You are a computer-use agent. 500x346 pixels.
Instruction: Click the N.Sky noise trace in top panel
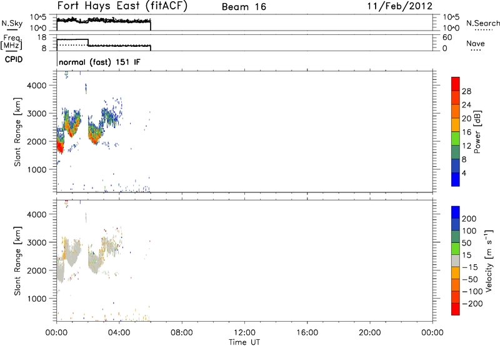click(x=104, y=21)
